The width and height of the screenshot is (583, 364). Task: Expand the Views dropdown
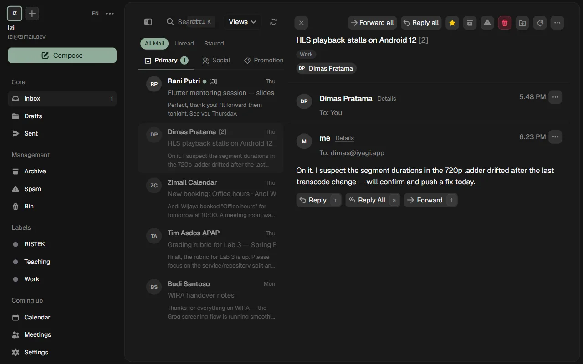click(x=242, y=22)
